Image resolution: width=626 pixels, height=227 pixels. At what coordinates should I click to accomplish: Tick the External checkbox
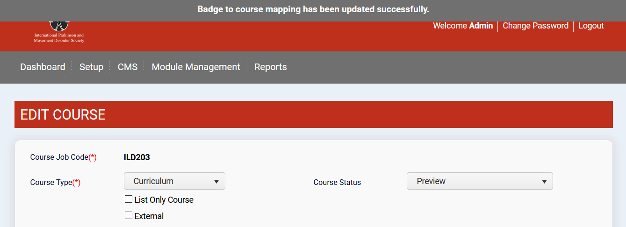point(129,216)
